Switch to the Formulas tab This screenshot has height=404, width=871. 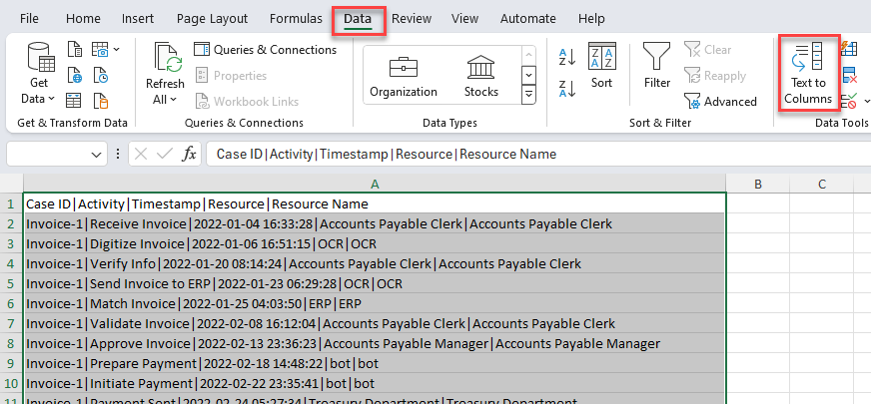[296, 18]
